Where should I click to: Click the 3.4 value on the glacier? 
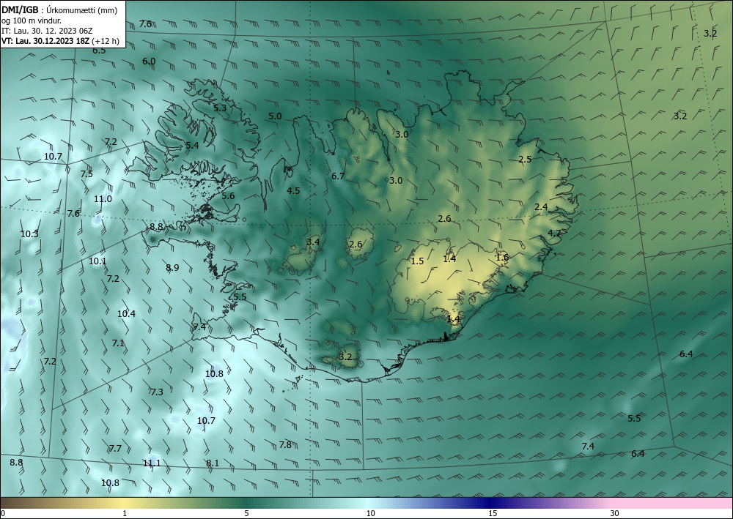tap(313, 242)
